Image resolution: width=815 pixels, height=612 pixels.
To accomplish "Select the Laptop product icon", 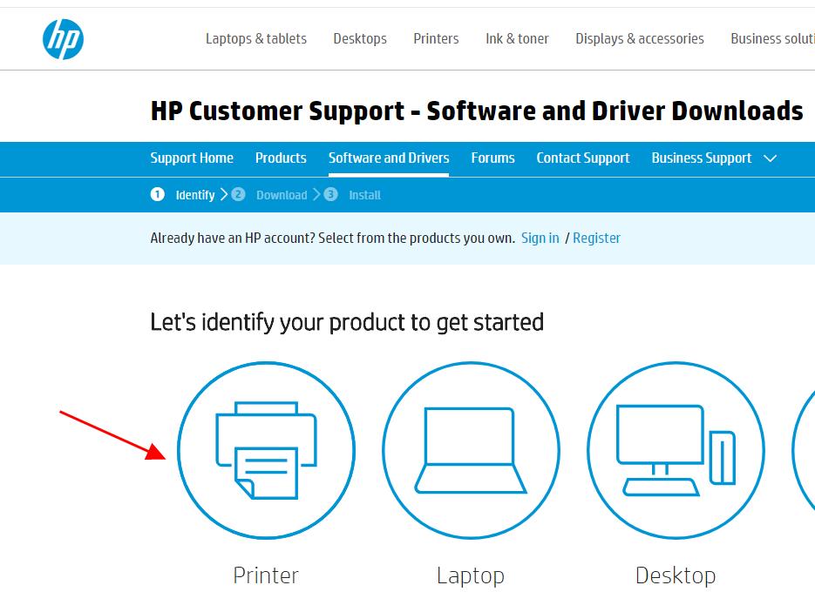I will [x=471, y=451].
